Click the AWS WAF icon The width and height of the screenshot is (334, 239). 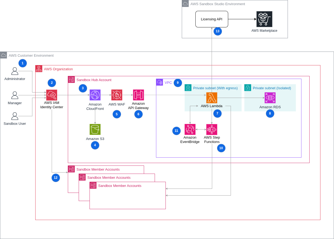pos(117,95)
